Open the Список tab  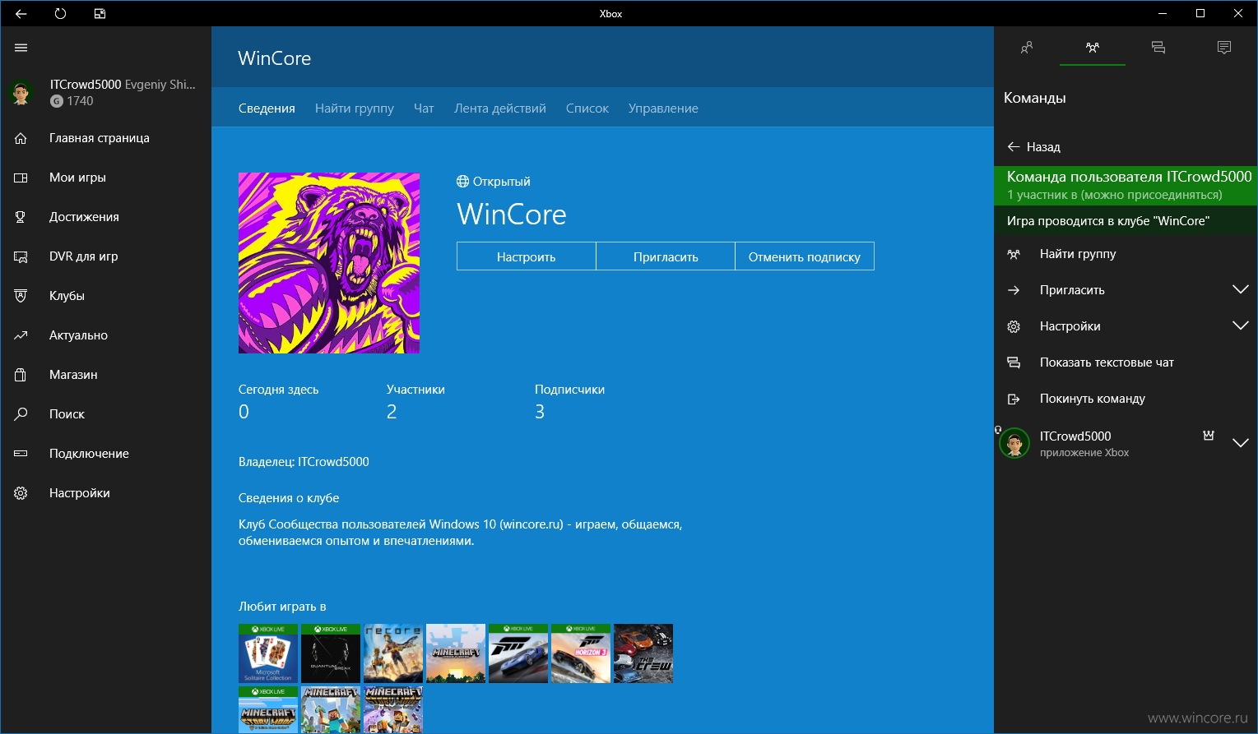click(x=587, y=108)
